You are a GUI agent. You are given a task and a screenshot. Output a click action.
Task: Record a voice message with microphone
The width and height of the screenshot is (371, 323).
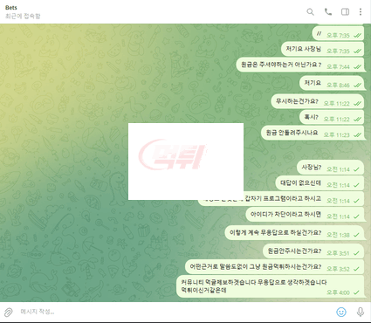tap(361, 312)
